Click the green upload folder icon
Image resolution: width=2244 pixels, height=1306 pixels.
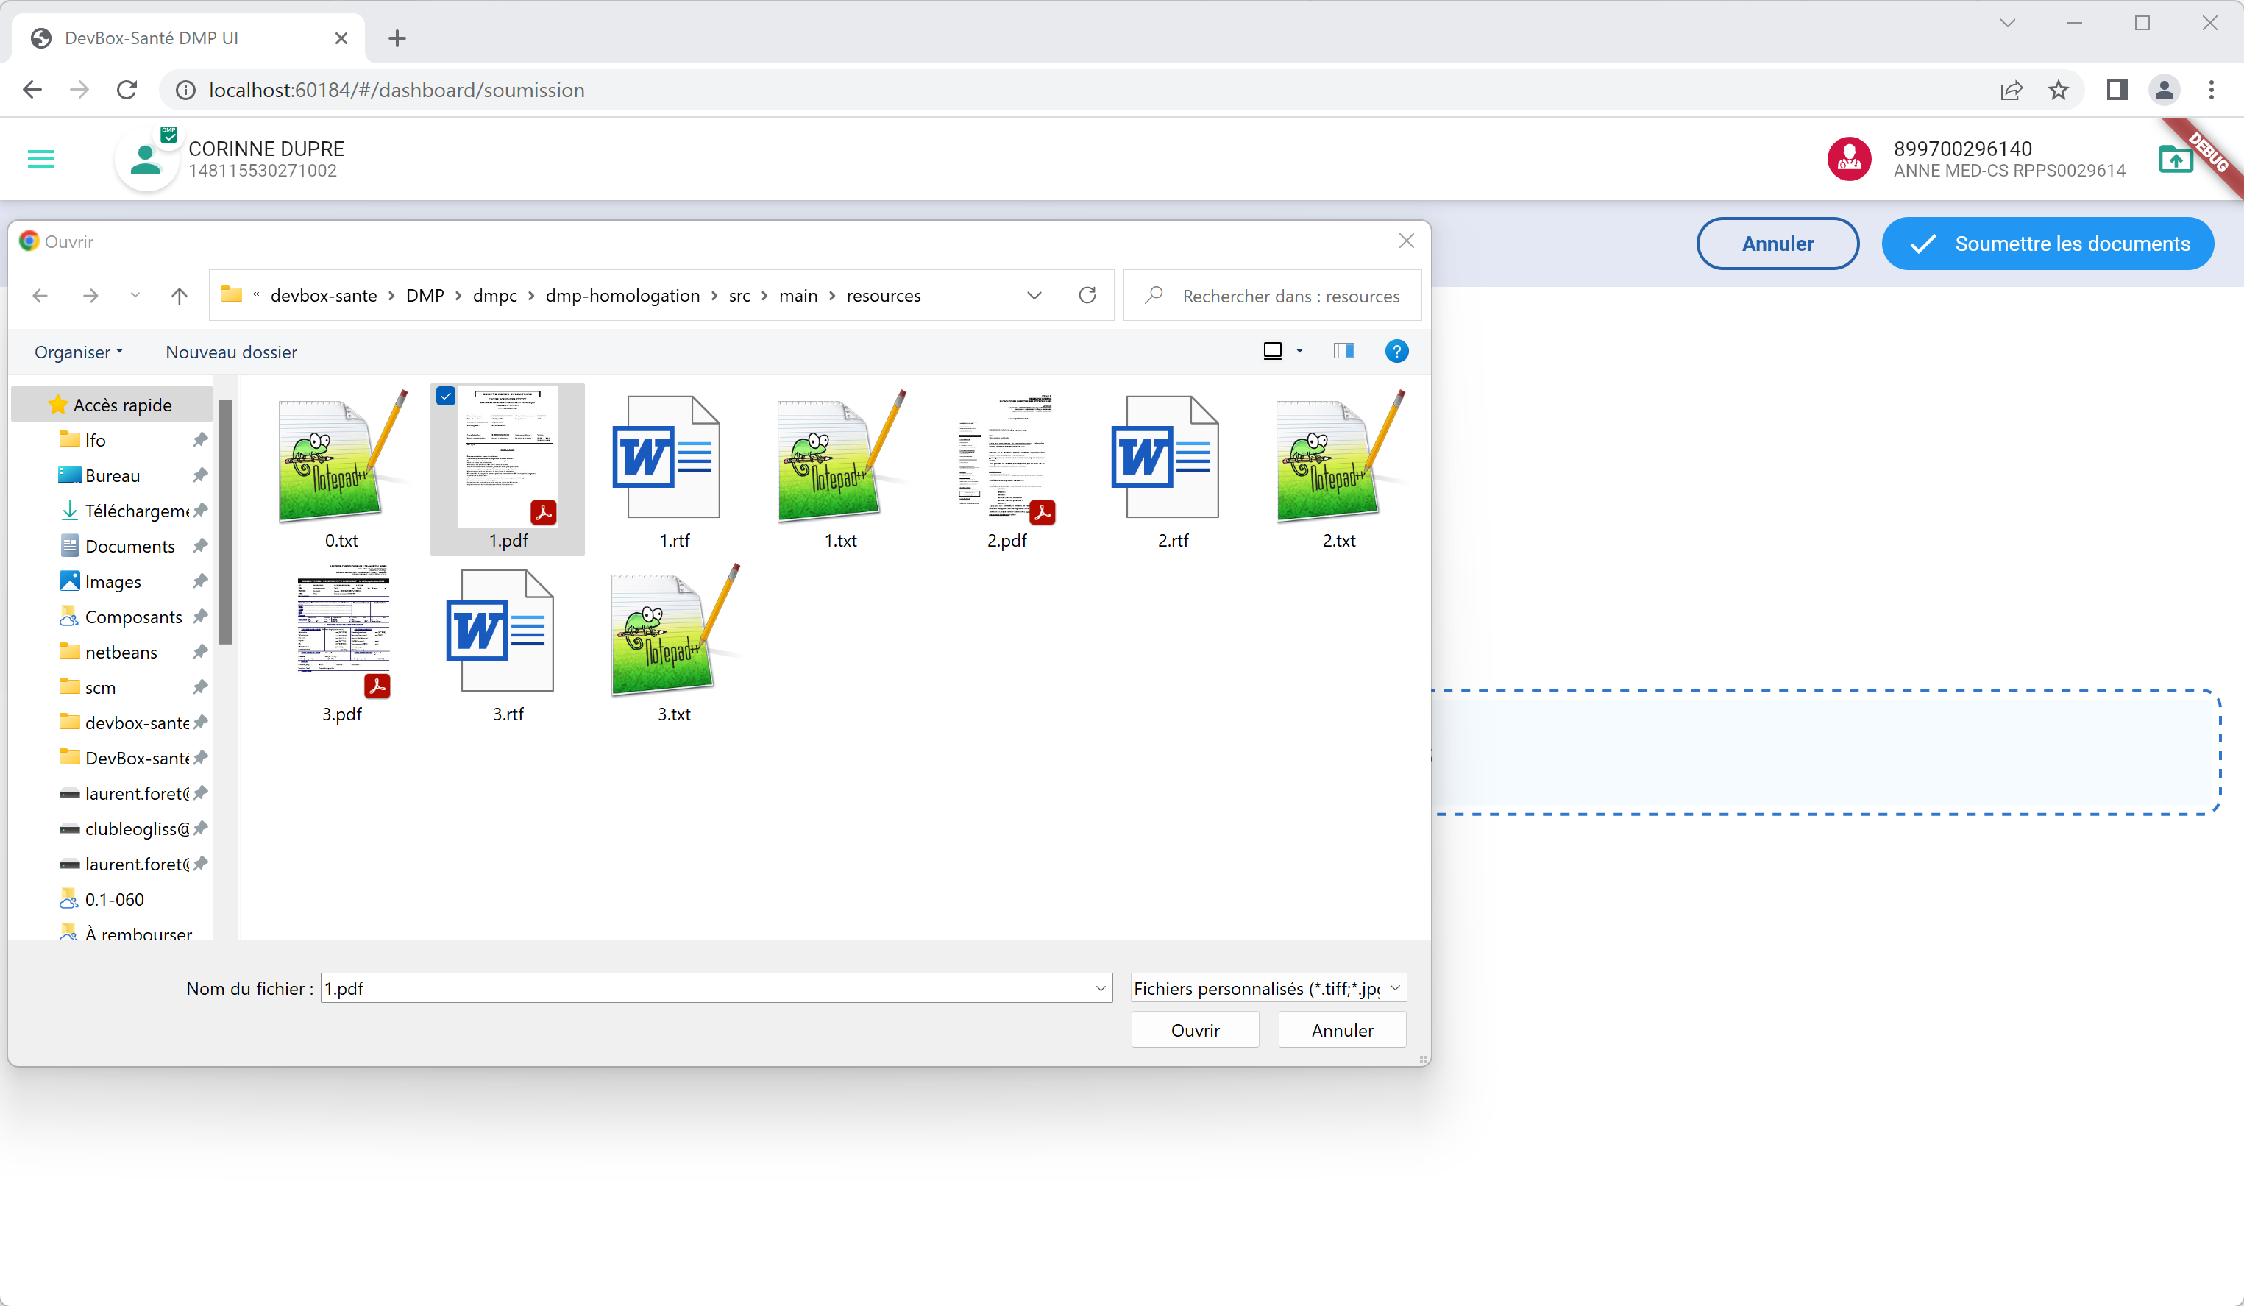[x=2176, y=160]
